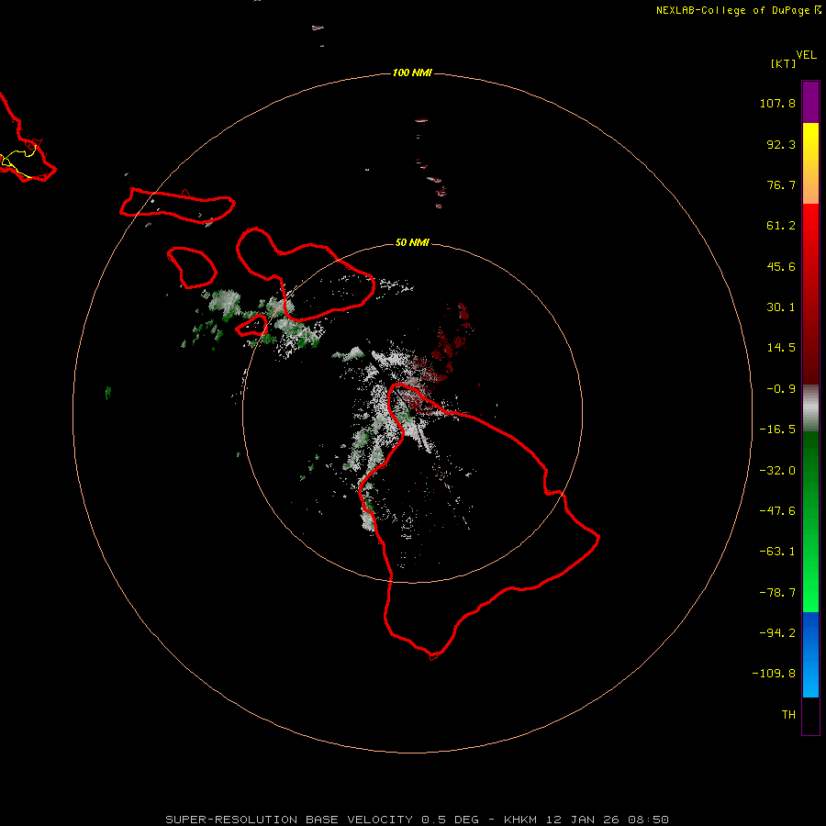Image resolution: width=826 pixels, height=826 pixels.
Task: Click the purple color bar segment
Action: (810, 102)
